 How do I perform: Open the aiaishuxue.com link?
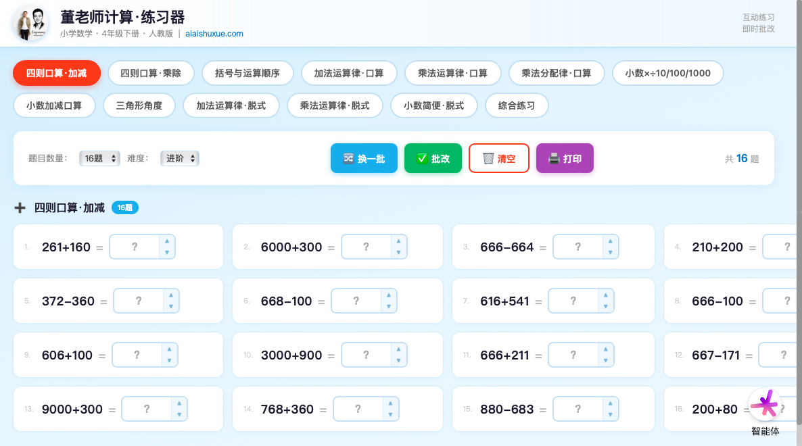point(214,34)
